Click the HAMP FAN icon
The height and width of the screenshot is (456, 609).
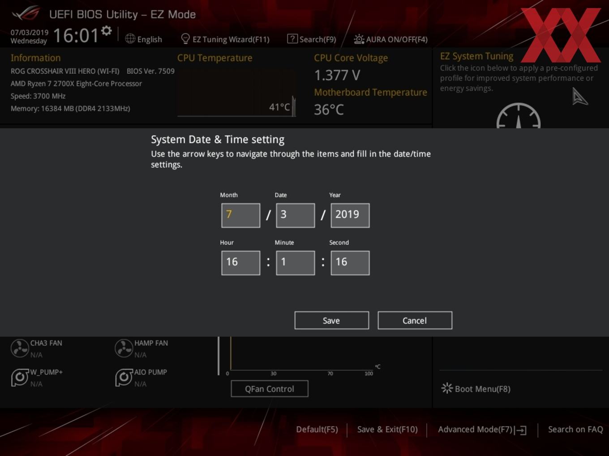click(x=124, y=348)
